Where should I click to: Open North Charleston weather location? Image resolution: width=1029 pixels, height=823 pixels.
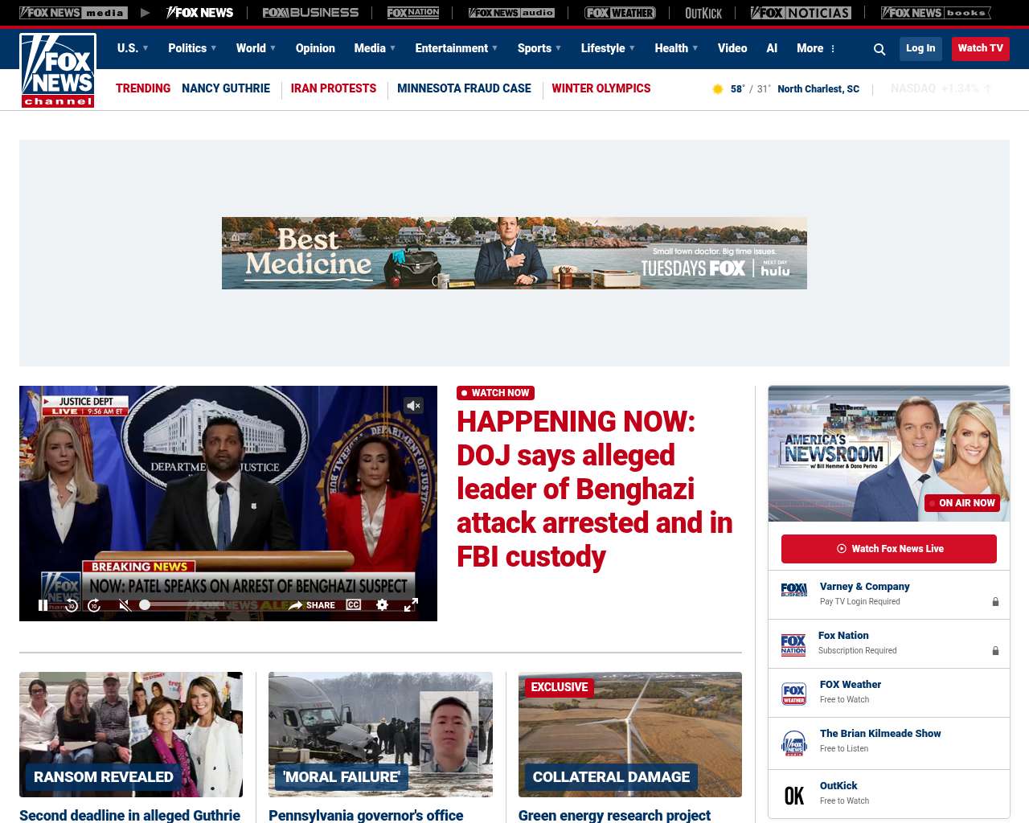818,89
